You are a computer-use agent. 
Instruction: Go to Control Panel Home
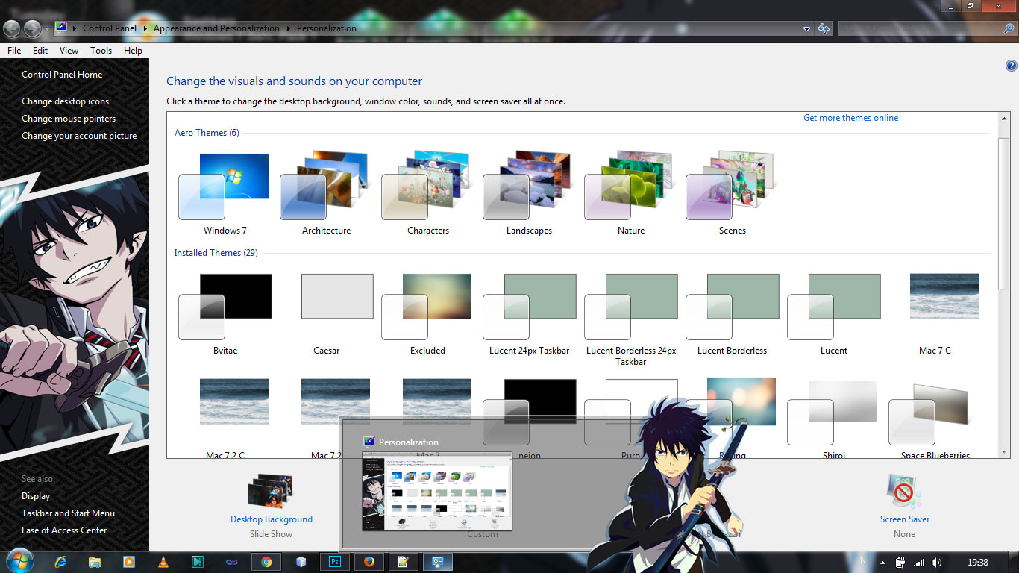pos(62,75)
